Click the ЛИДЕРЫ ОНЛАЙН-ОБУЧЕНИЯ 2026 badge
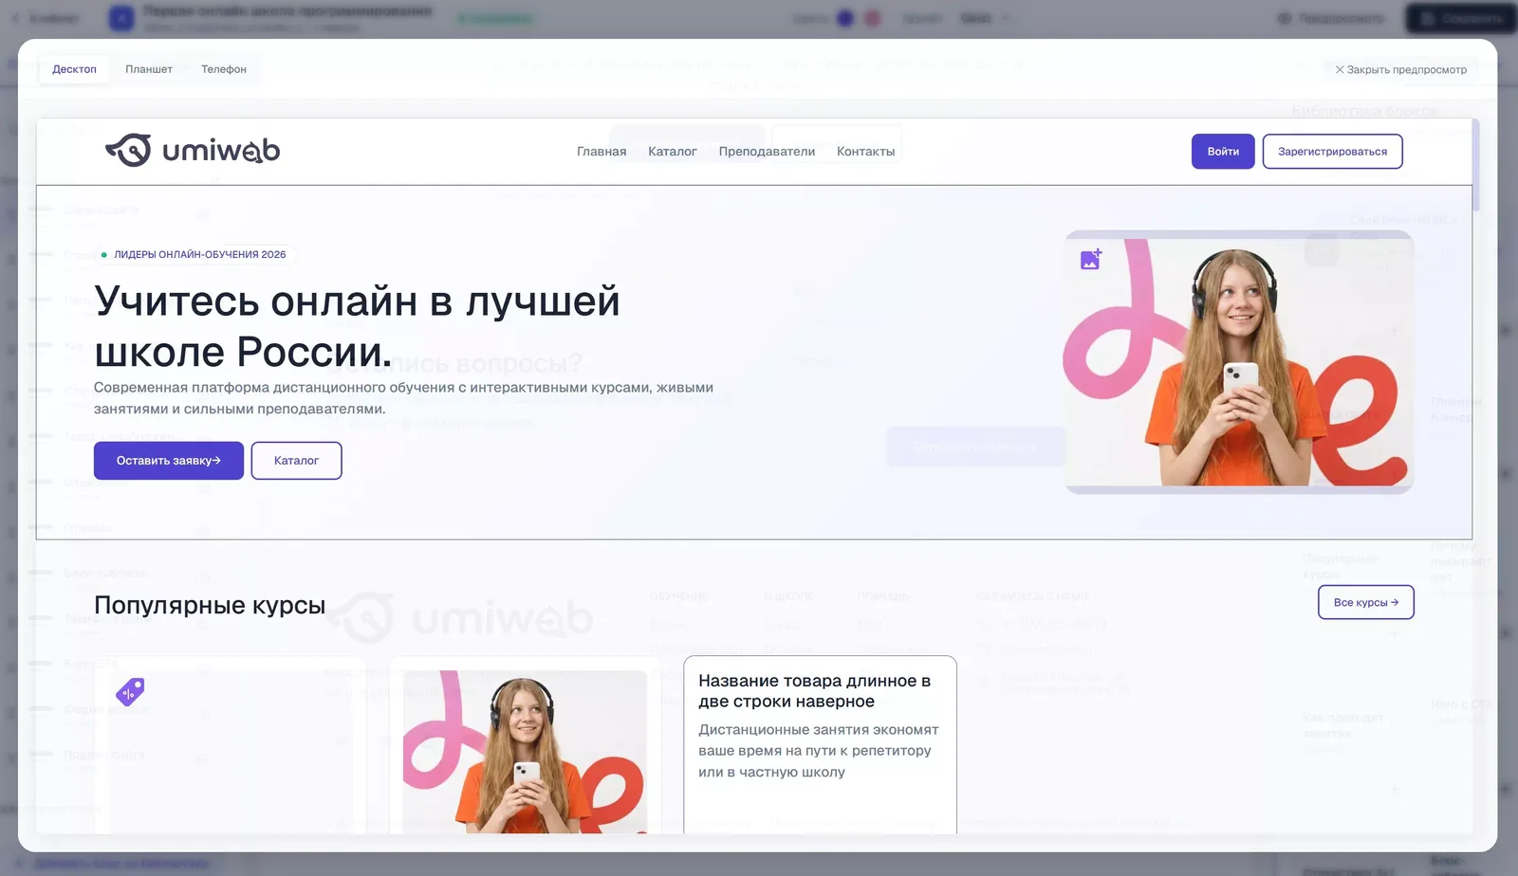This screenshot has width=1518, height=876. [x=194, y=254]
